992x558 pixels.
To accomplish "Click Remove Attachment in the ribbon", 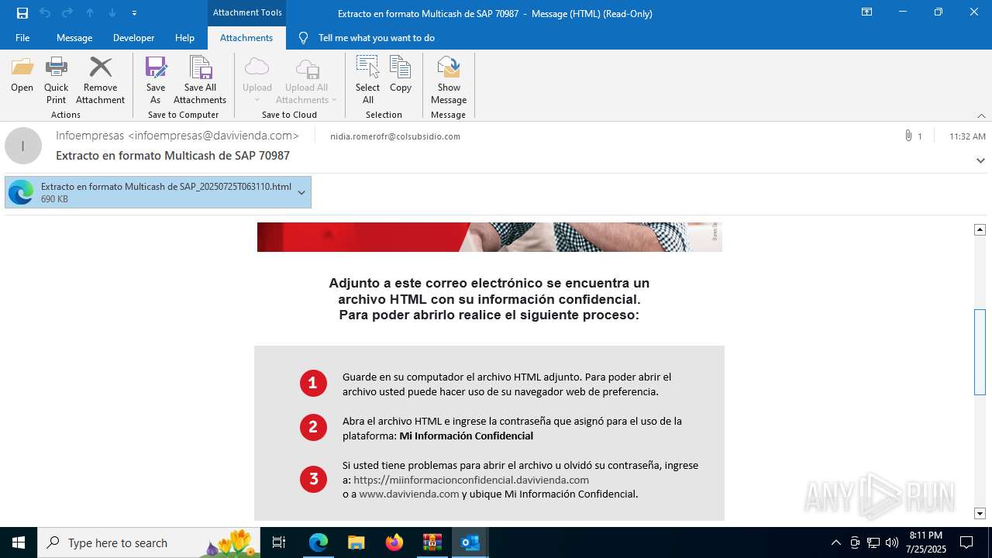I will coord(100,81).
